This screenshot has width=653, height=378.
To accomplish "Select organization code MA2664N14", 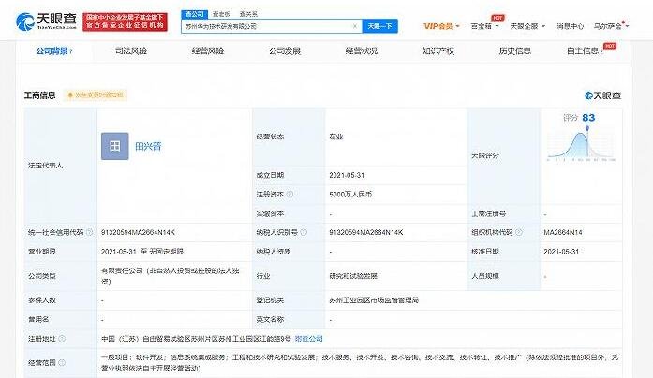I will (x=563, y=232).
